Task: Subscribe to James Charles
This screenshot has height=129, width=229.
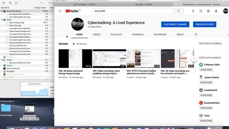Action: (206, 82)
